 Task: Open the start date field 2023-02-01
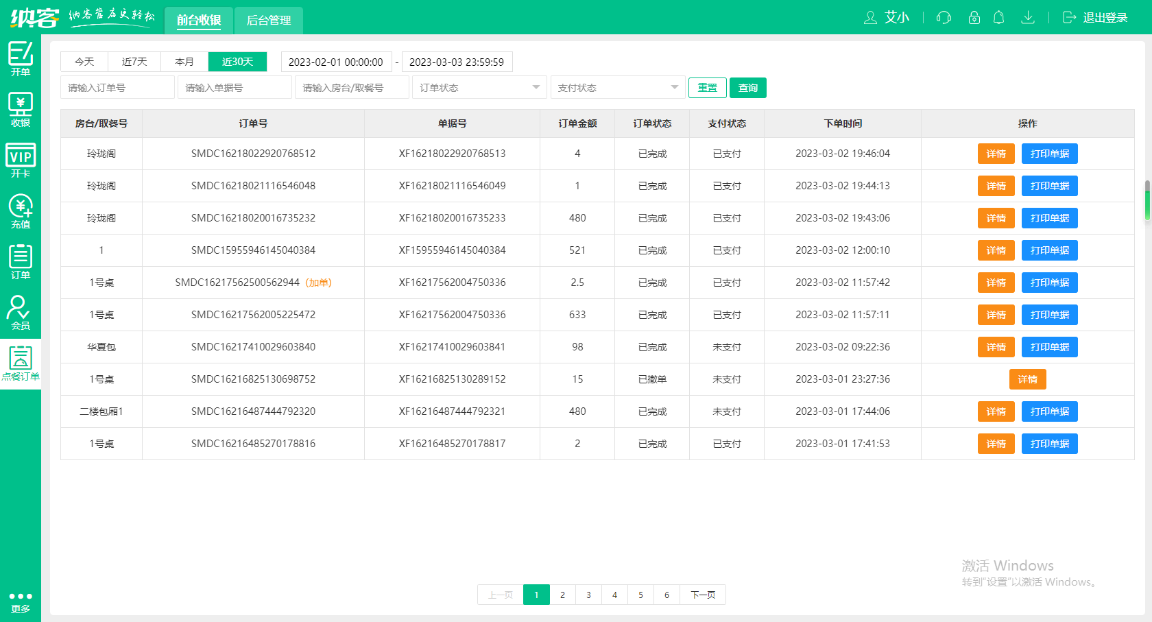[336, 62]
